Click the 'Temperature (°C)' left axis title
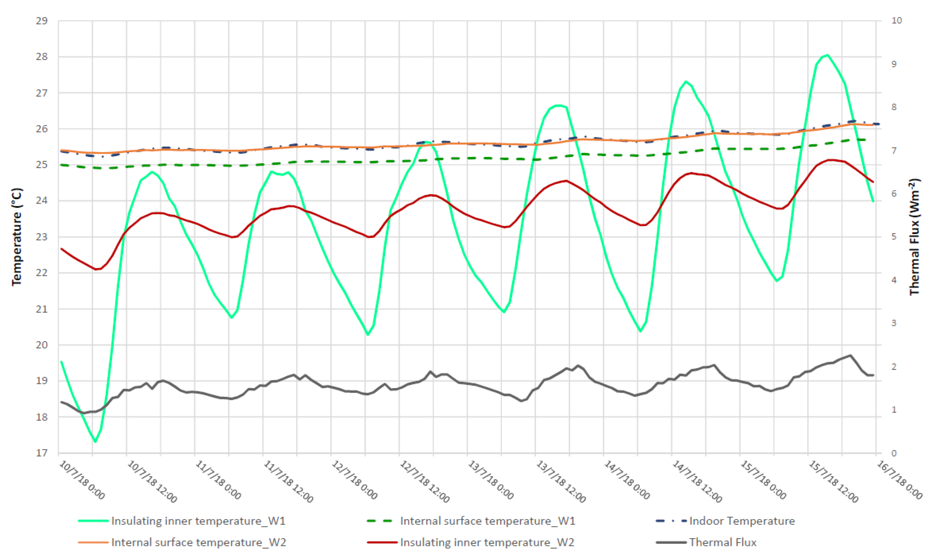Viewport: 945px width, 557px height. click(17, 237)
